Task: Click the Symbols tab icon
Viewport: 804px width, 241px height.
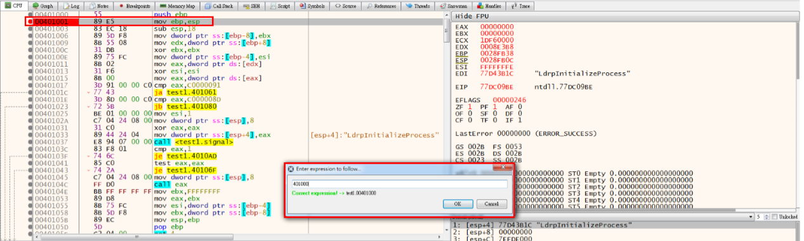Action: (x=303, y=6)
